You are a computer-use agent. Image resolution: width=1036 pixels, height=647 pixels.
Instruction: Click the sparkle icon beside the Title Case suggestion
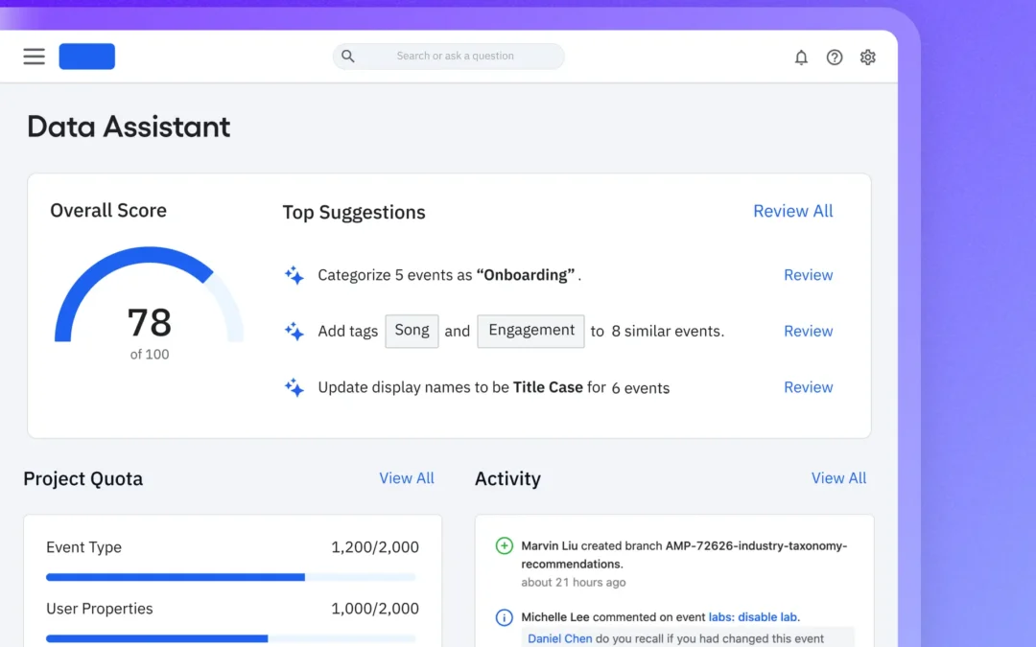(x=294, y=387)
